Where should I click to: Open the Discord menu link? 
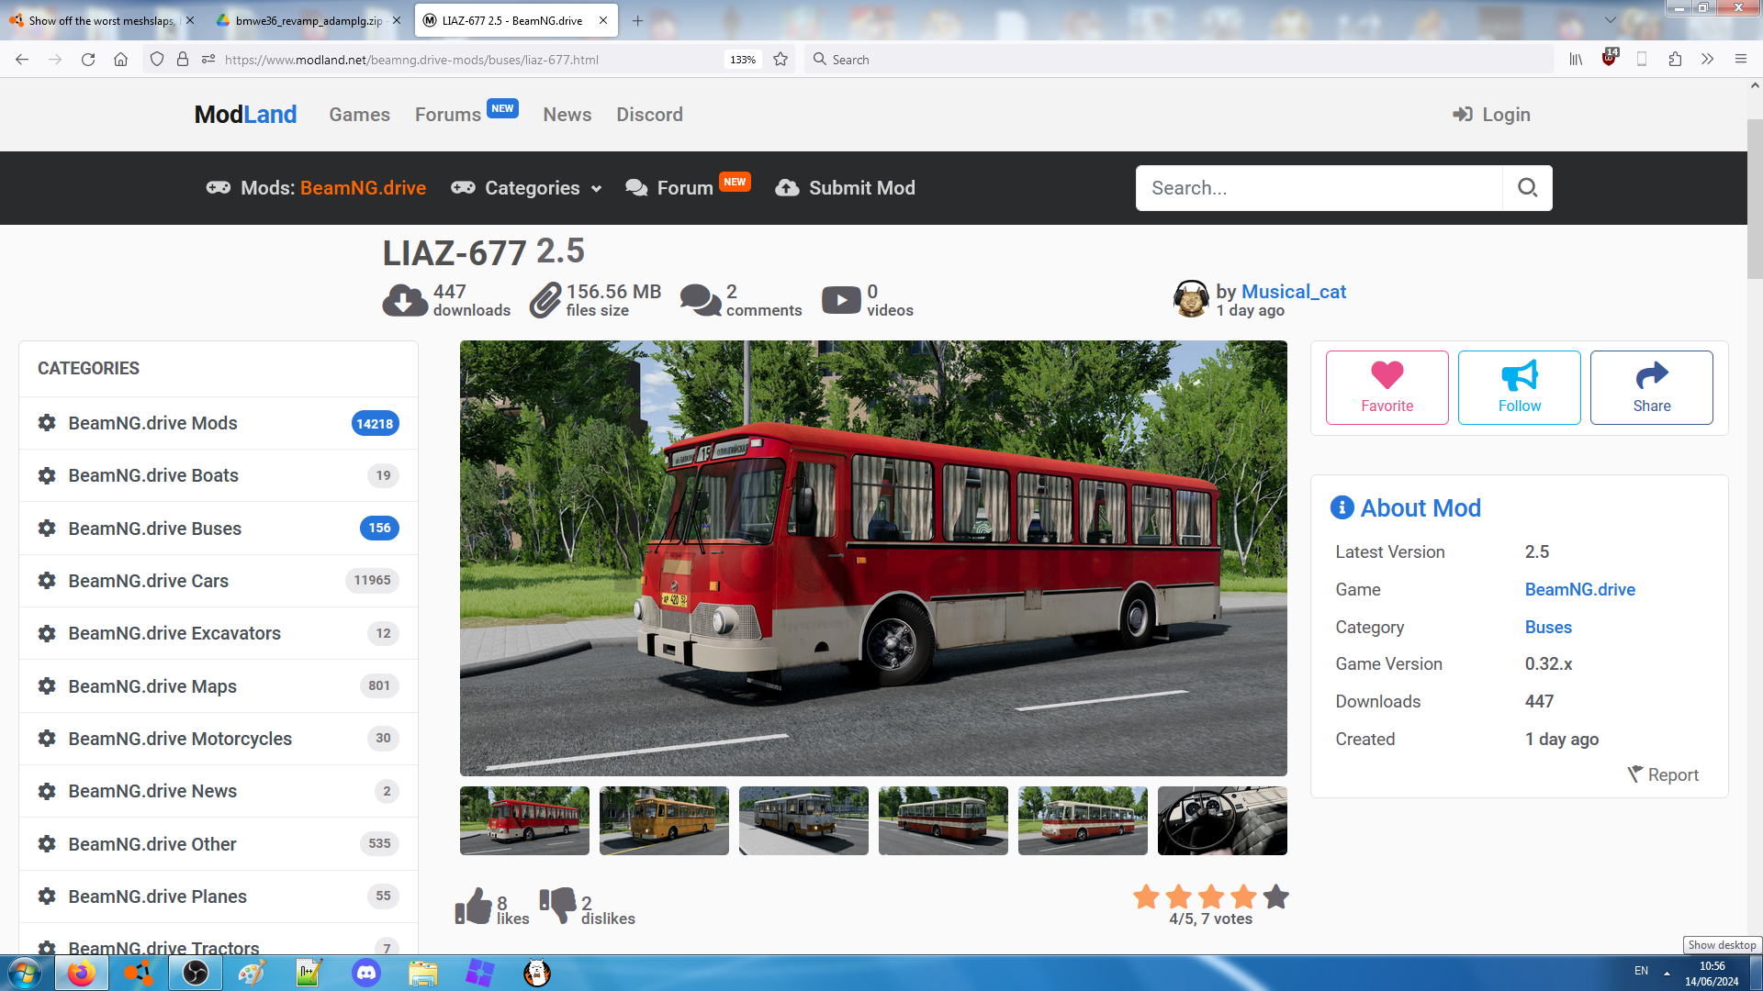pos(649,115)
